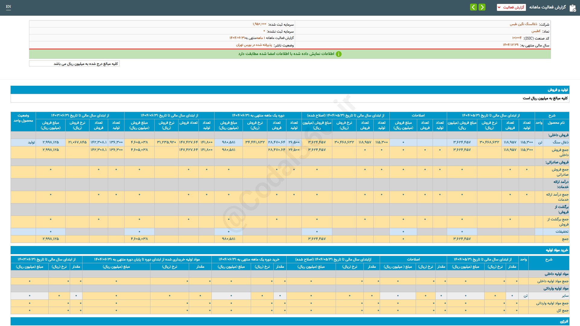Viewport: 580px width, 326px height.
Task: Click the green info circle icon
Action: point(339,54)
